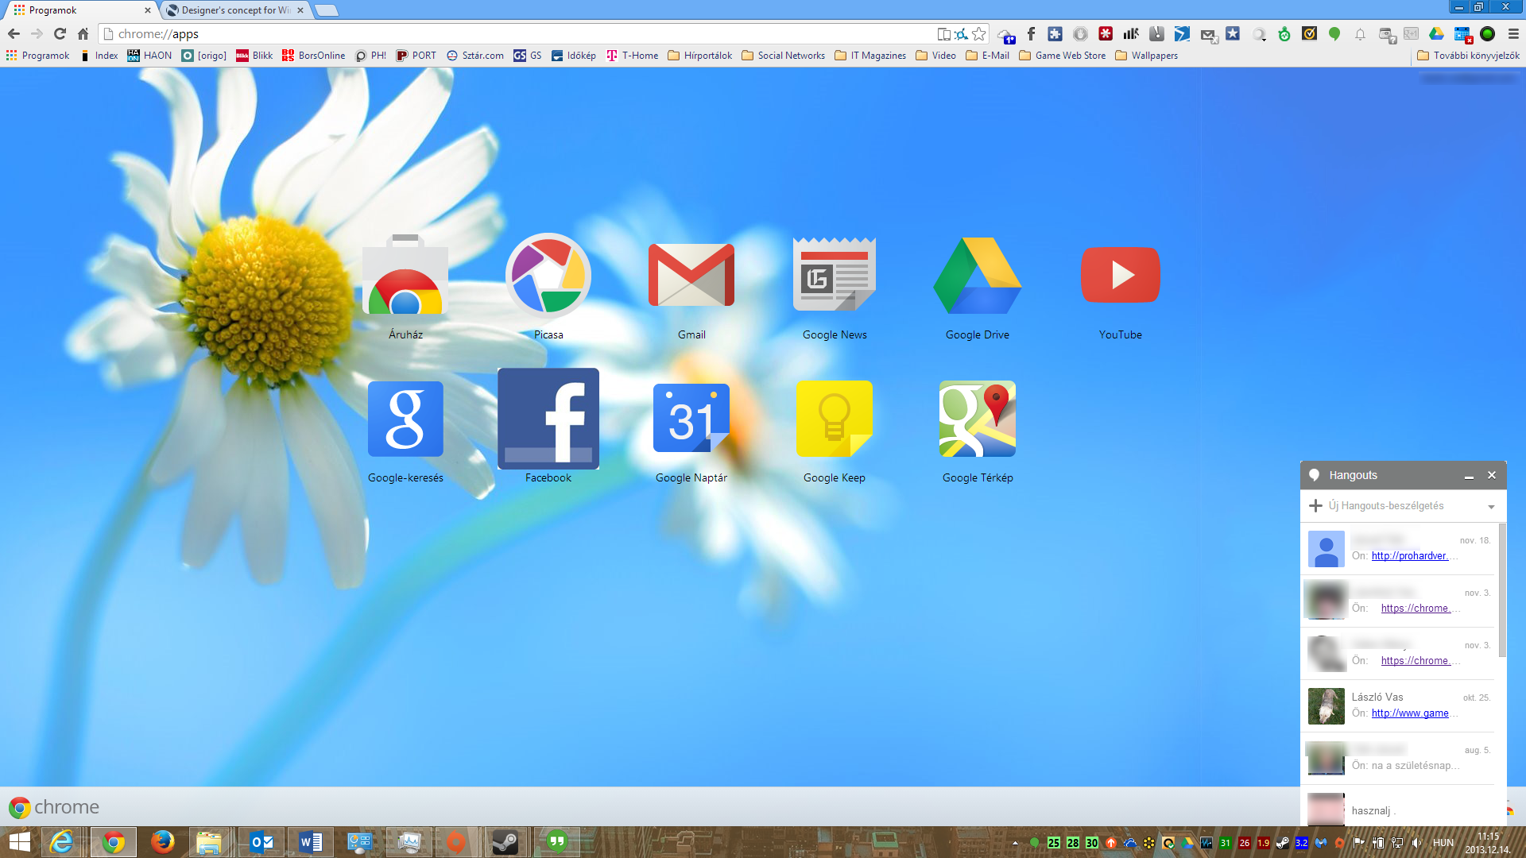This screenshot has height=858, width=1526.
Task: Open Steam from the taskbar
Action: [x=505, y=842]
